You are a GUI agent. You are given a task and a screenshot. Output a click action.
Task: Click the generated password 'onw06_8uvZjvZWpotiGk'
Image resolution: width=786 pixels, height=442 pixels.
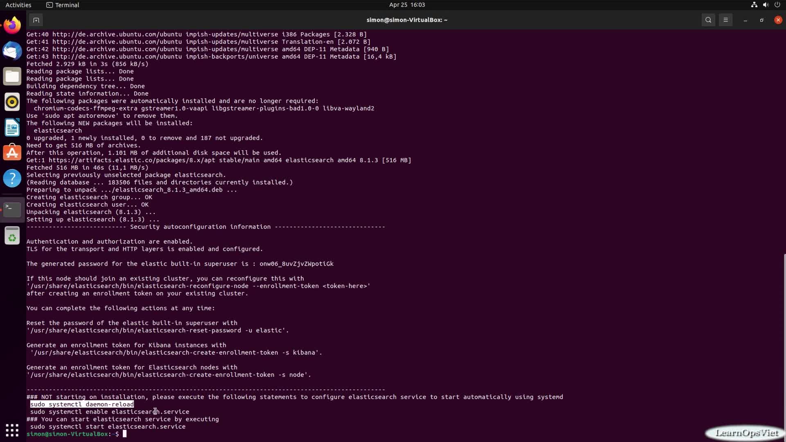(296, 264)
